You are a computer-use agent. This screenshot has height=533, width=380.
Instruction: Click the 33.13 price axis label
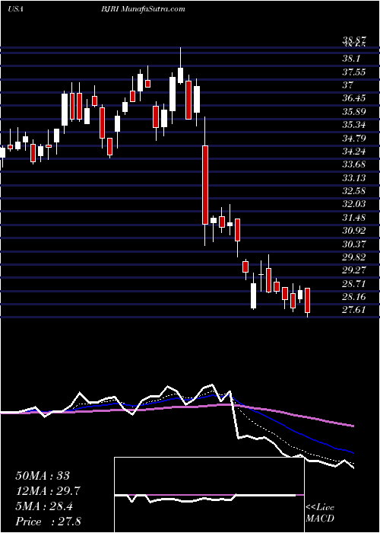click(x=354, y=177)
